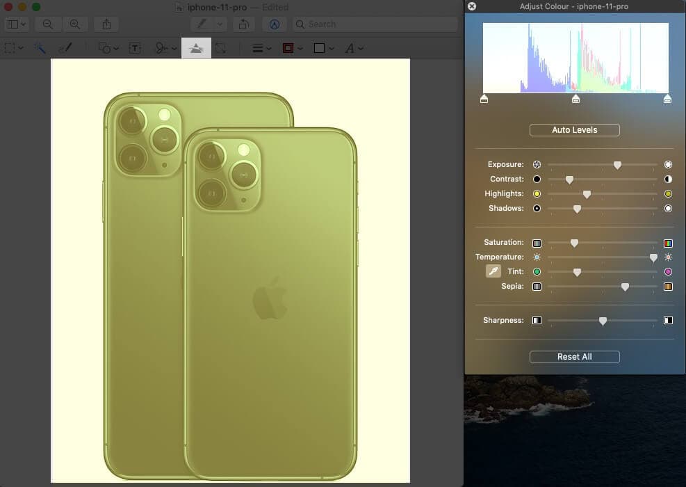Click the maximum sharpness icon
Viewport: 686px width, 487px height.
coord(668,320)
